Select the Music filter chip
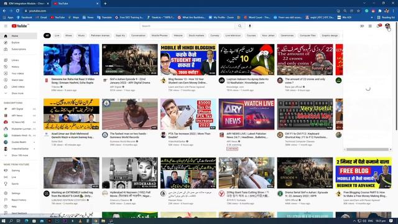The width and height of the screenshot is (398, 224). 81,35
